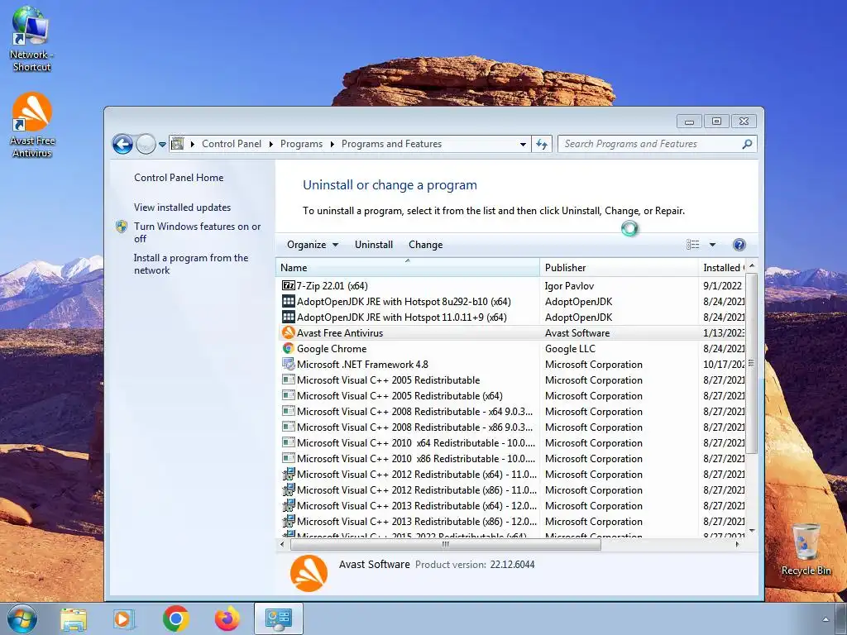Sort list by Publisher column header

pos(619,267)
